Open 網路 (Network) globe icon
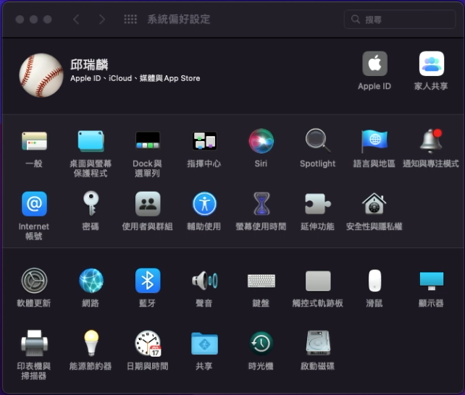The height and width of the screenshot is (395, 465). tap(91, 281)
